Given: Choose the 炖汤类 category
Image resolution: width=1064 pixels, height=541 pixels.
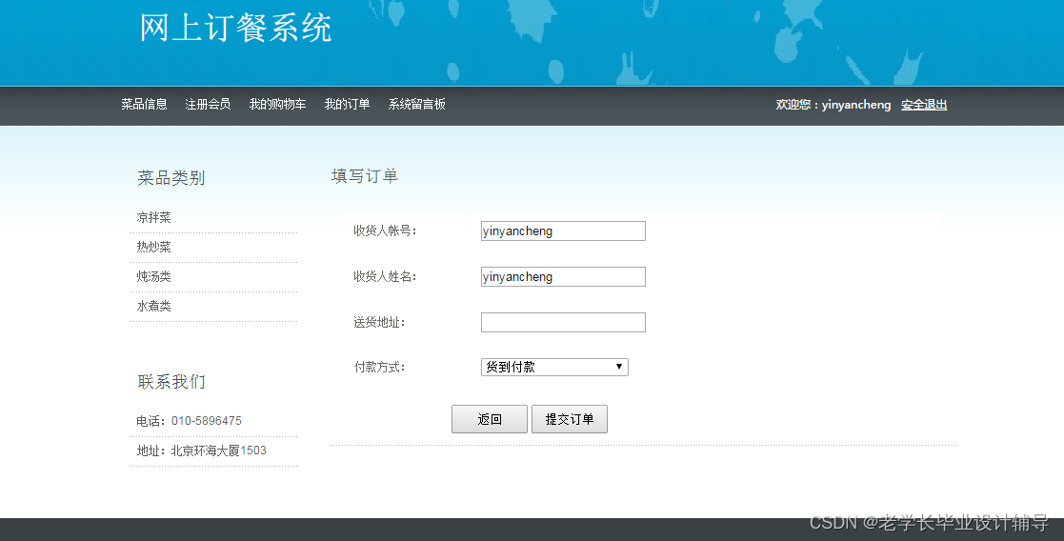Looking at the screenshot, I should coord(154,276).
